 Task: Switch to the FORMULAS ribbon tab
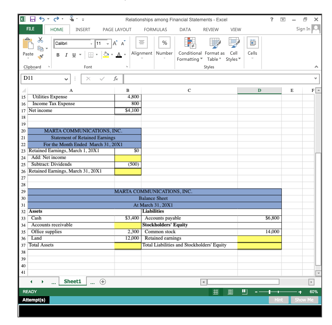coord(155,29)
